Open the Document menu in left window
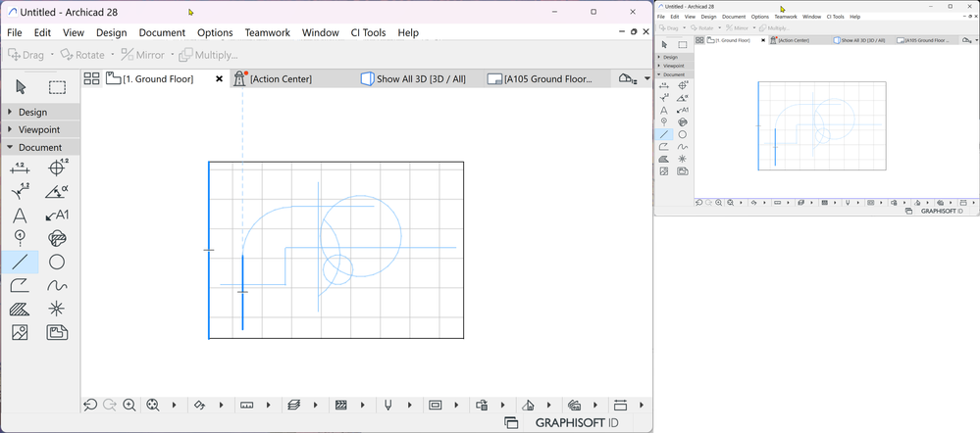 pos(162,32)
